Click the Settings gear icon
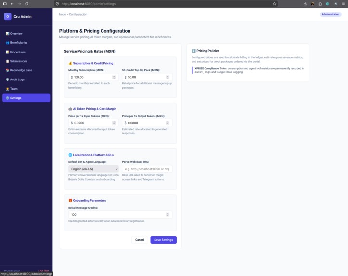Image resolution: width=348 pixels, height=276 pixels. [7, 98]
